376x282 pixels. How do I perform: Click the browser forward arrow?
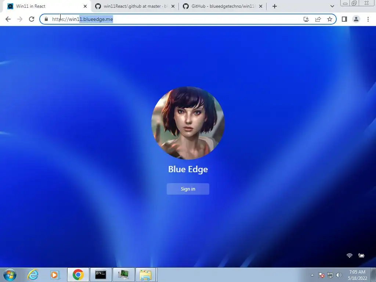[x=20, y=19]
